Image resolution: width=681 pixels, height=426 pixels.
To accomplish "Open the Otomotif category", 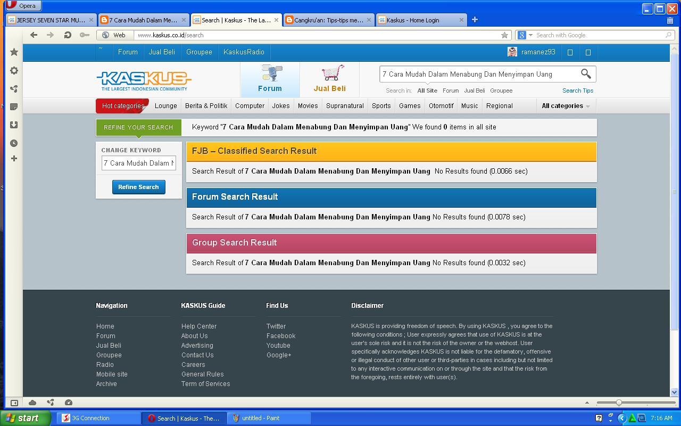I will (x=441, y=106).
